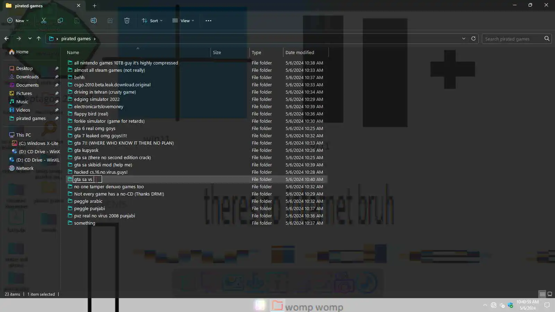This screenshot has width=555, height=312.
Task: Sort by Date modified column header
Action: click(x=306, y=52)
